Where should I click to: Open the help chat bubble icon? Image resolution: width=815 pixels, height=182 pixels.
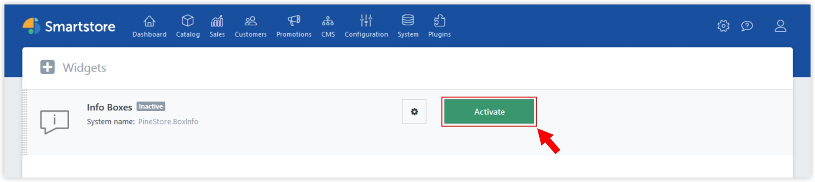point(747,26)
